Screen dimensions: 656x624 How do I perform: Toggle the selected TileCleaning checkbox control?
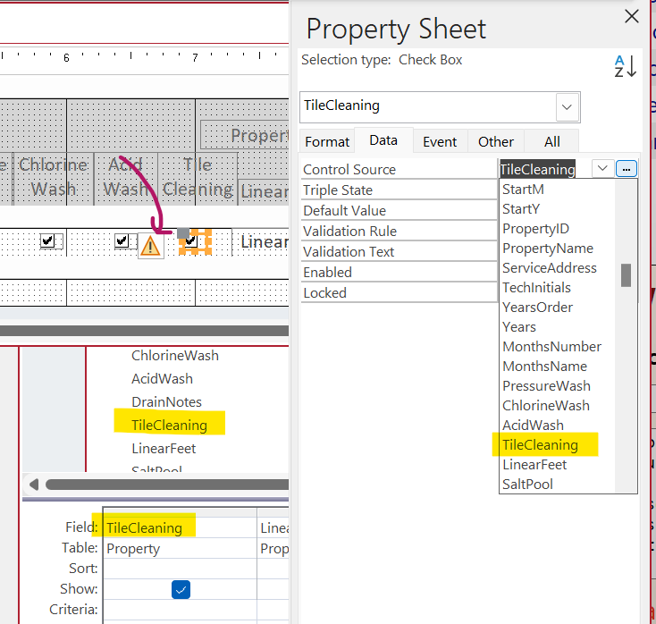[x=190, y=241]
